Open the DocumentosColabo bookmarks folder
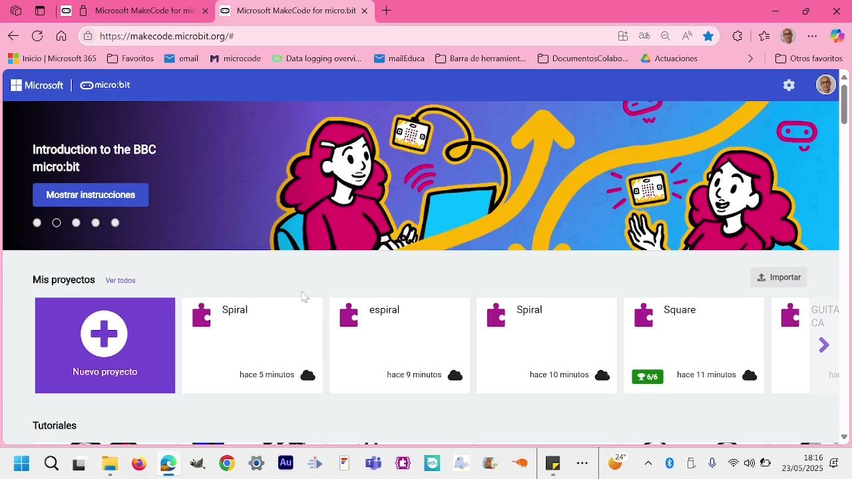The height and width of the screenshot is (479, 852). click(583, 59)
